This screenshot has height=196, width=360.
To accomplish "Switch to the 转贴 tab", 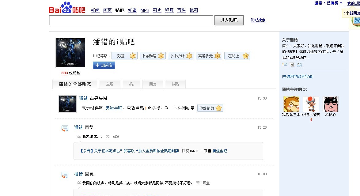I will pos(175,84).
